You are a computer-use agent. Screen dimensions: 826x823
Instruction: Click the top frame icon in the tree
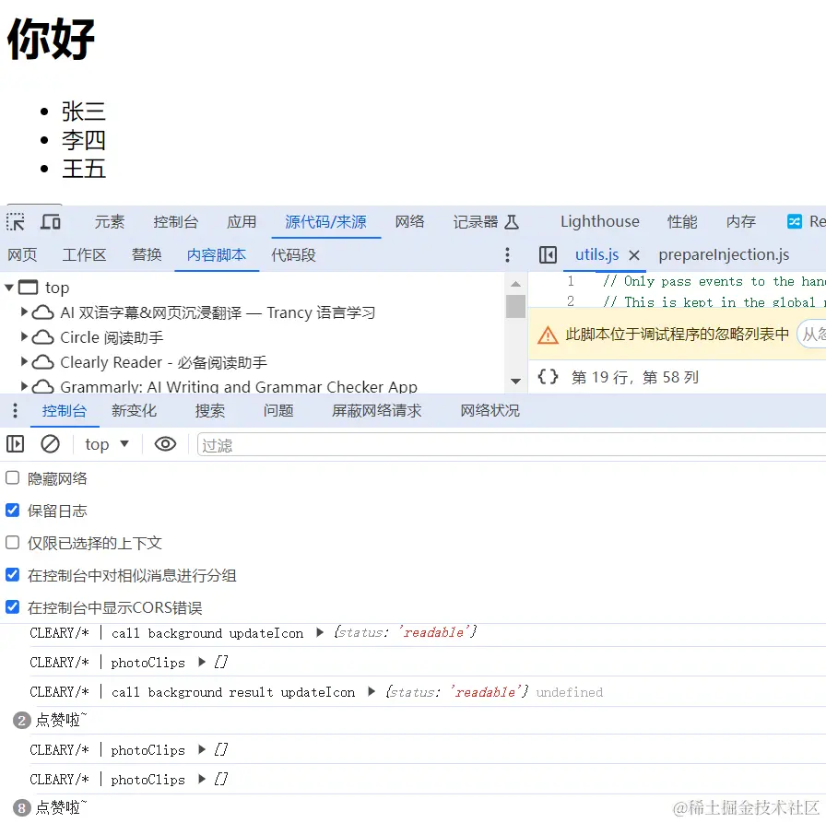tap(29, 288)
